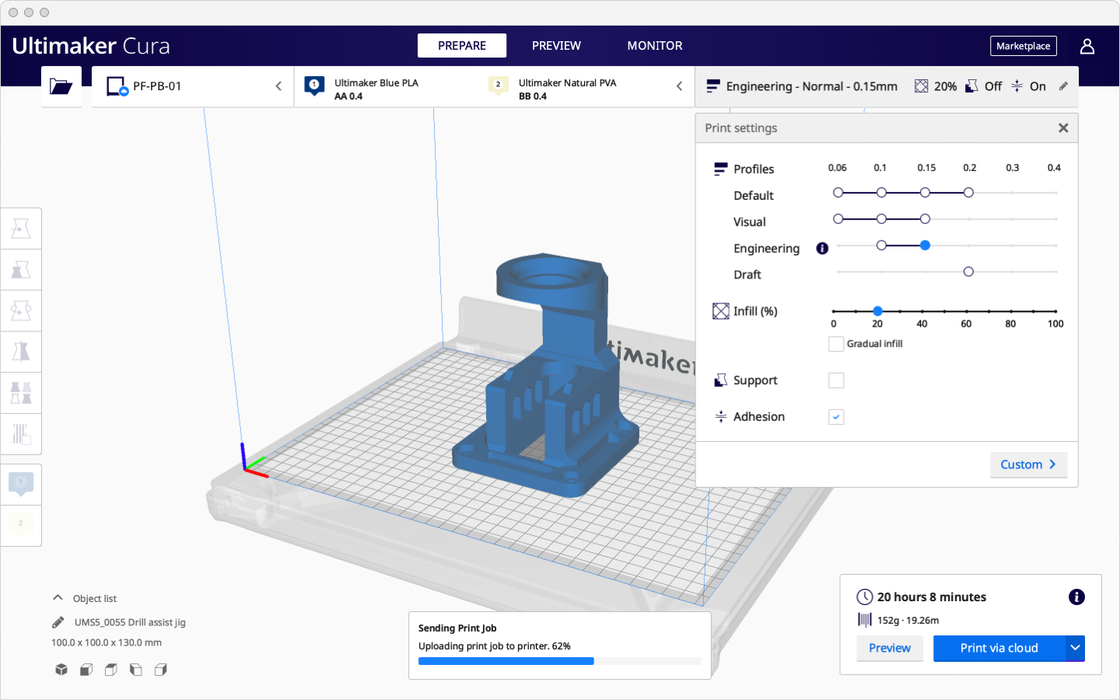Select Draft profile at 0.2 layer height

968,272
